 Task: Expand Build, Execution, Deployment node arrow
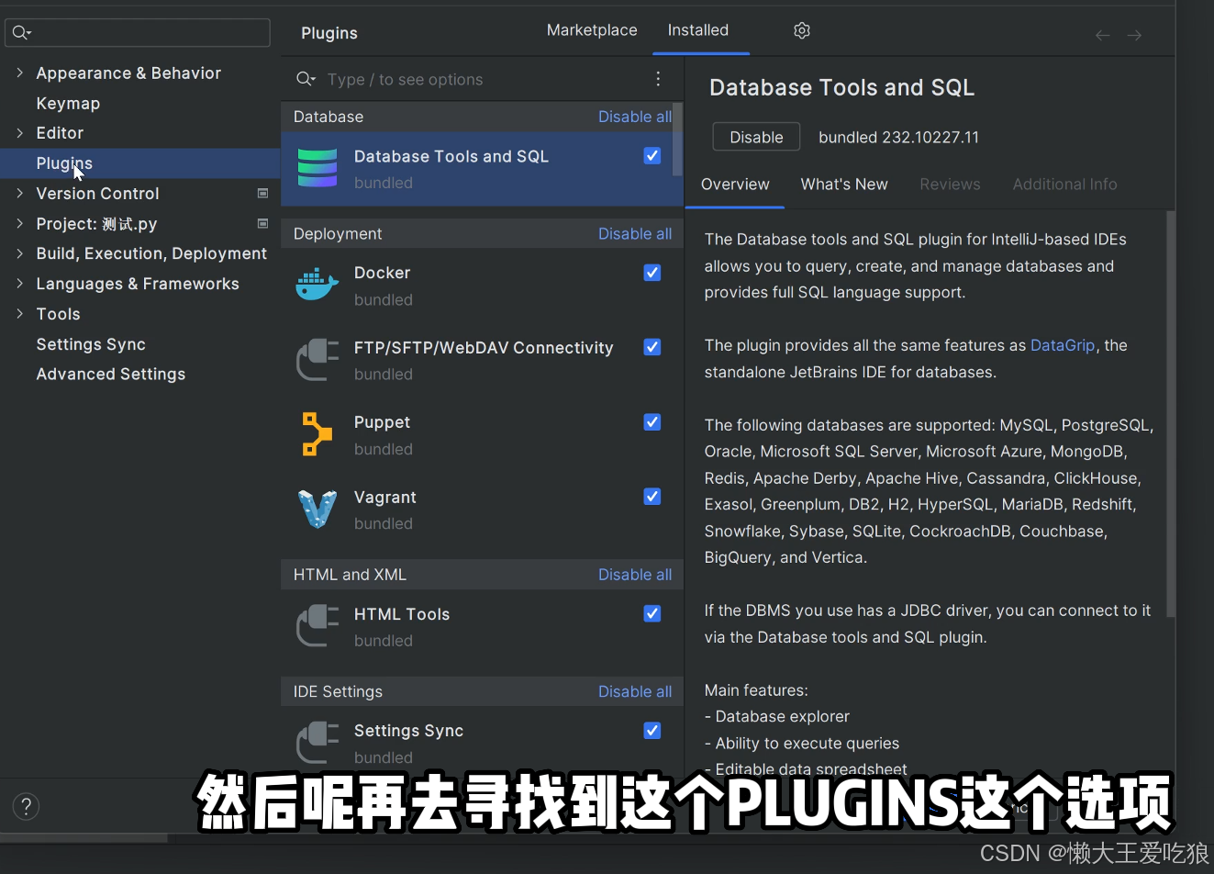19,253
